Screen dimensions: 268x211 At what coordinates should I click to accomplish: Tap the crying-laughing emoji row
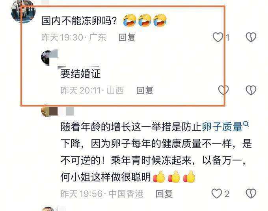click(x=145, y=21)
